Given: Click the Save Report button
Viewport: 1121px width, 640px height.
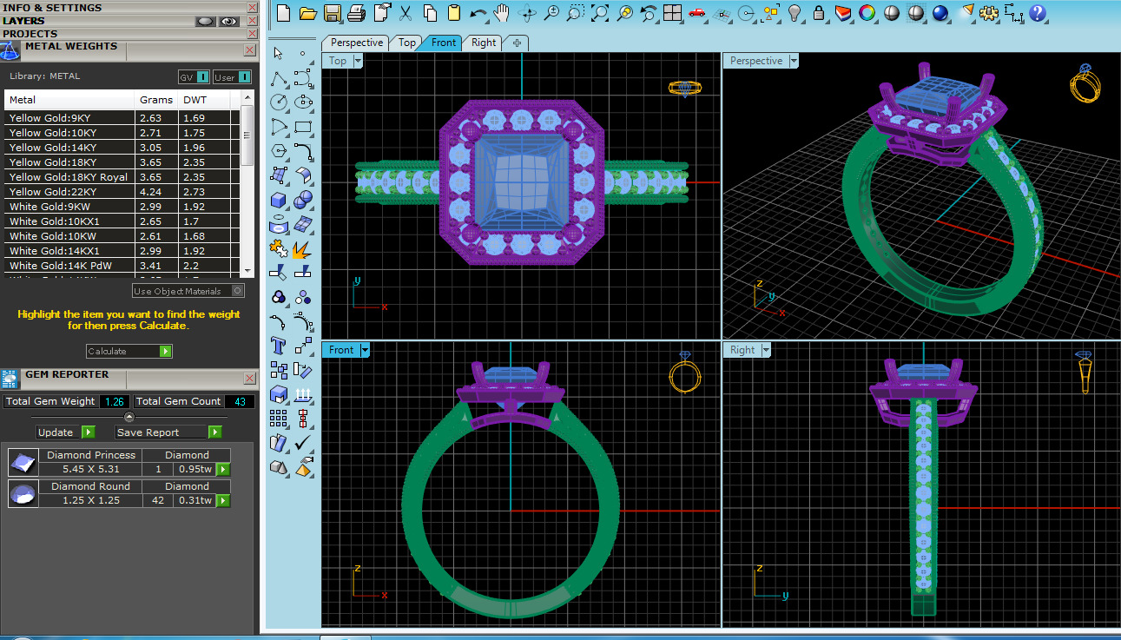Looking at the screenshot, I should tap(169, 432).
